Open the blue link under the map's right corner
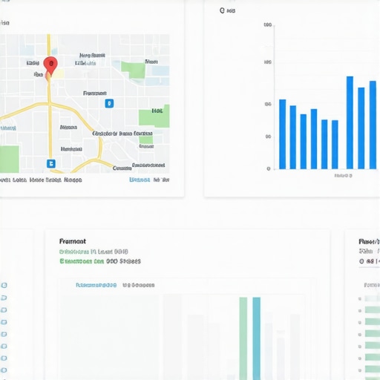This screenshot has width=380, height=380. coord(140,180)
